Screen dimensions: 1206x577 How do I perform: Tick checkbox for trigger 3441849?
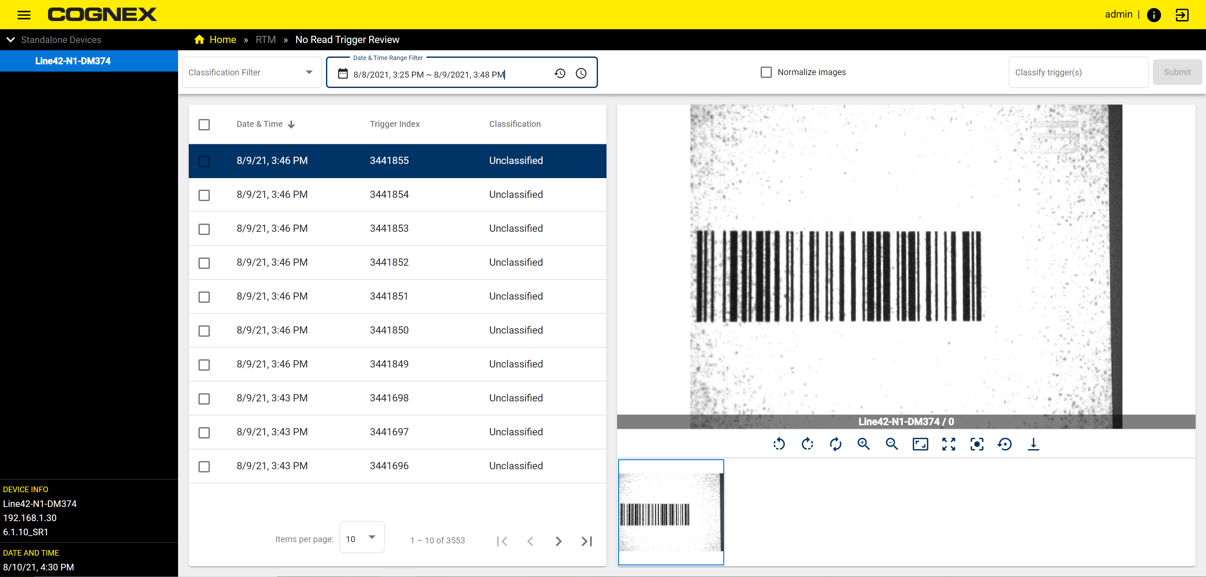tap(204, 364)
